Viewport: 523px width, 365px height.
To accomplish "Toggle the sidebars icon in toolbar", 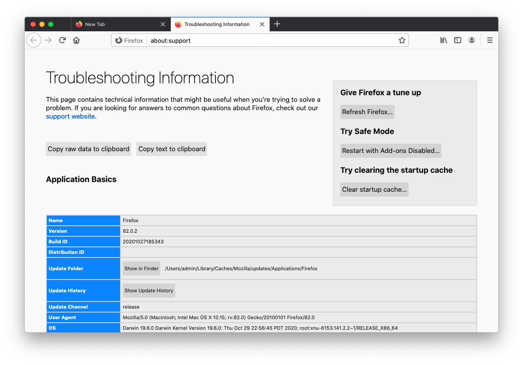I will click(458, 40).
